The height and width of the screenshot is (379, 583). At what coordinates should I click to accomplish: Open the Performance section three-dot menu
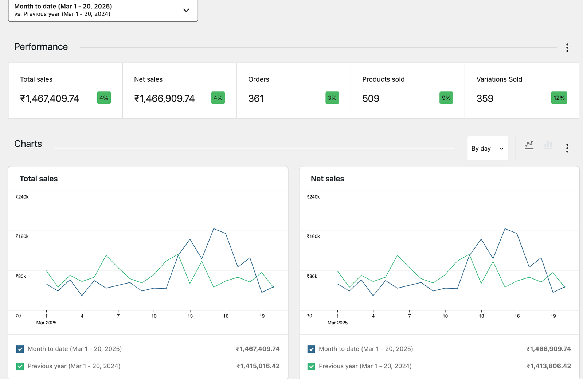pos(567,48)
